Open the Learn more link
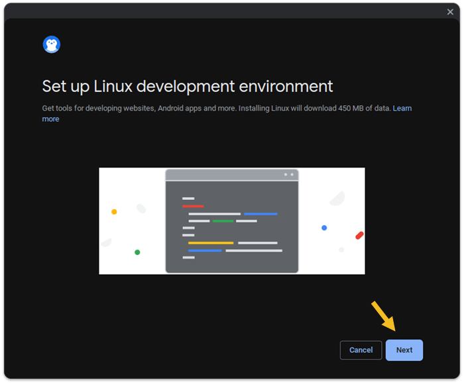 pos(402,108)
